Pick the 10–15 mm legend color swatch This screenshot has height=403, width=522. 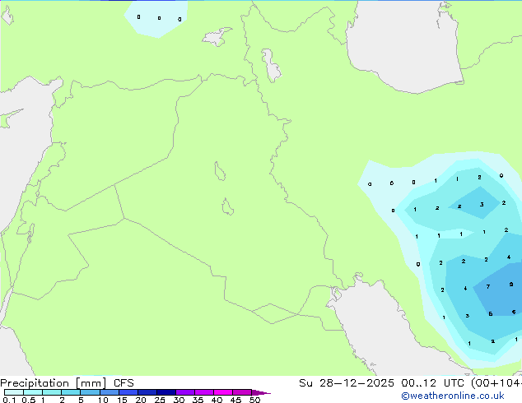[x=110, y=392]
